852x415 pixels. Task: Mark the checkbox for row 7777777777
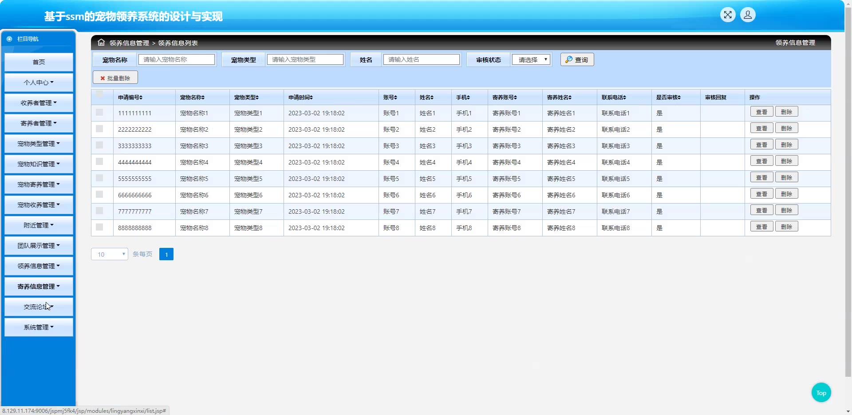(99, 211)
